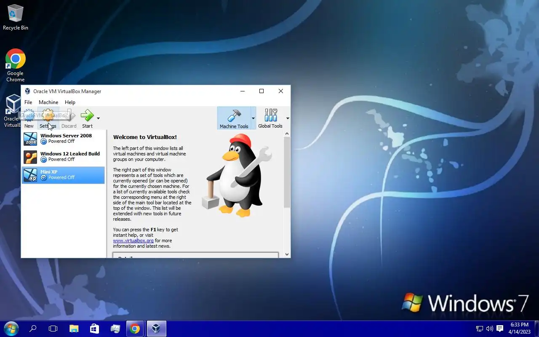Click the volume speaker tray icon
The width and height of the screenshot is (539, 337).
[x=489, y=329]
